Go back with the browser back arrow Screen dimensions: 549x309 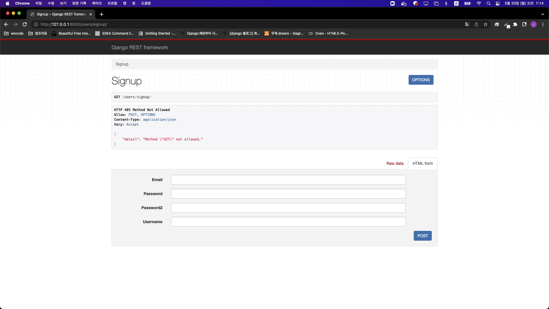click(x=6, y=24)
